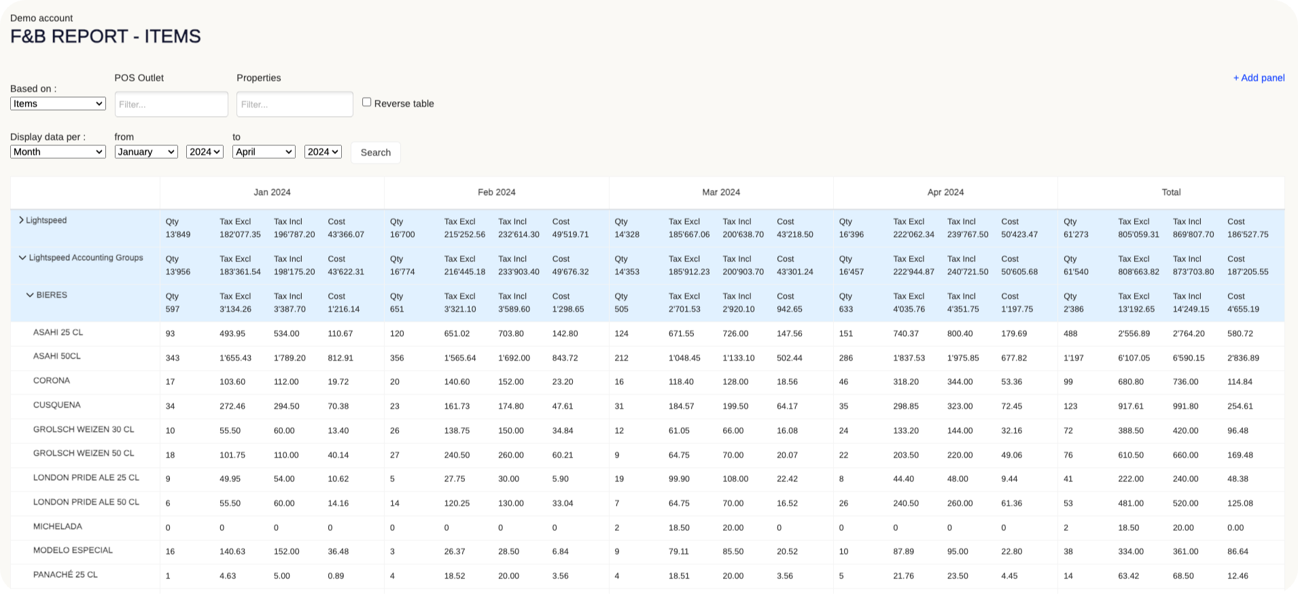
Task: Open the from year 2024 dropdown
Action: (205, 152)
